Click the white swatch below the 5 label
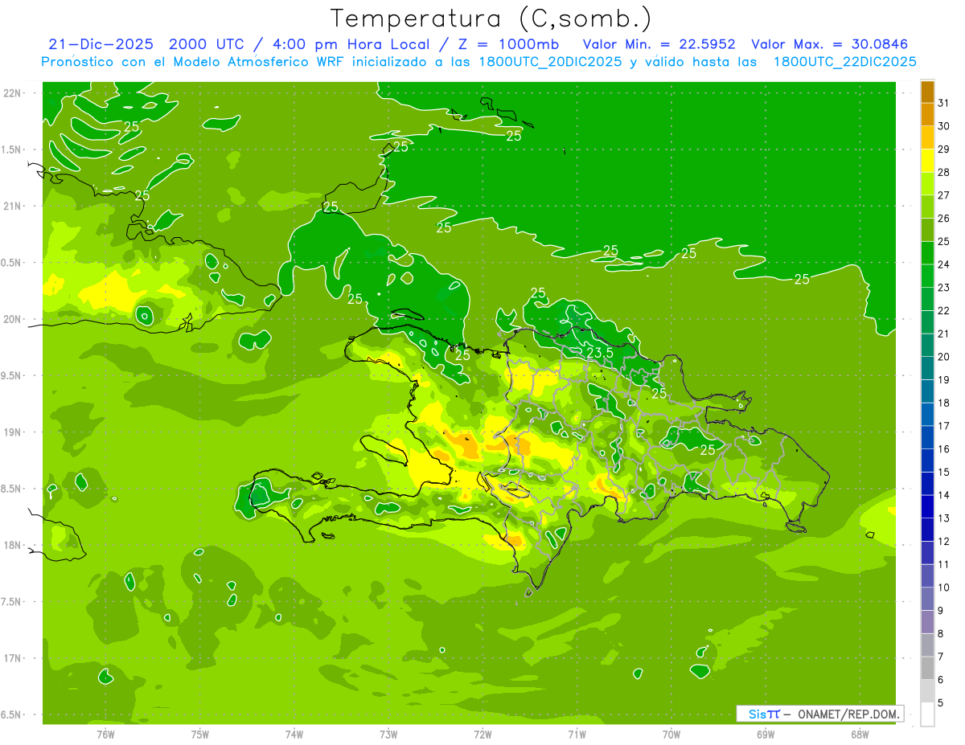The width and height of the screenshot is (965, 745). tap(927, 714)
